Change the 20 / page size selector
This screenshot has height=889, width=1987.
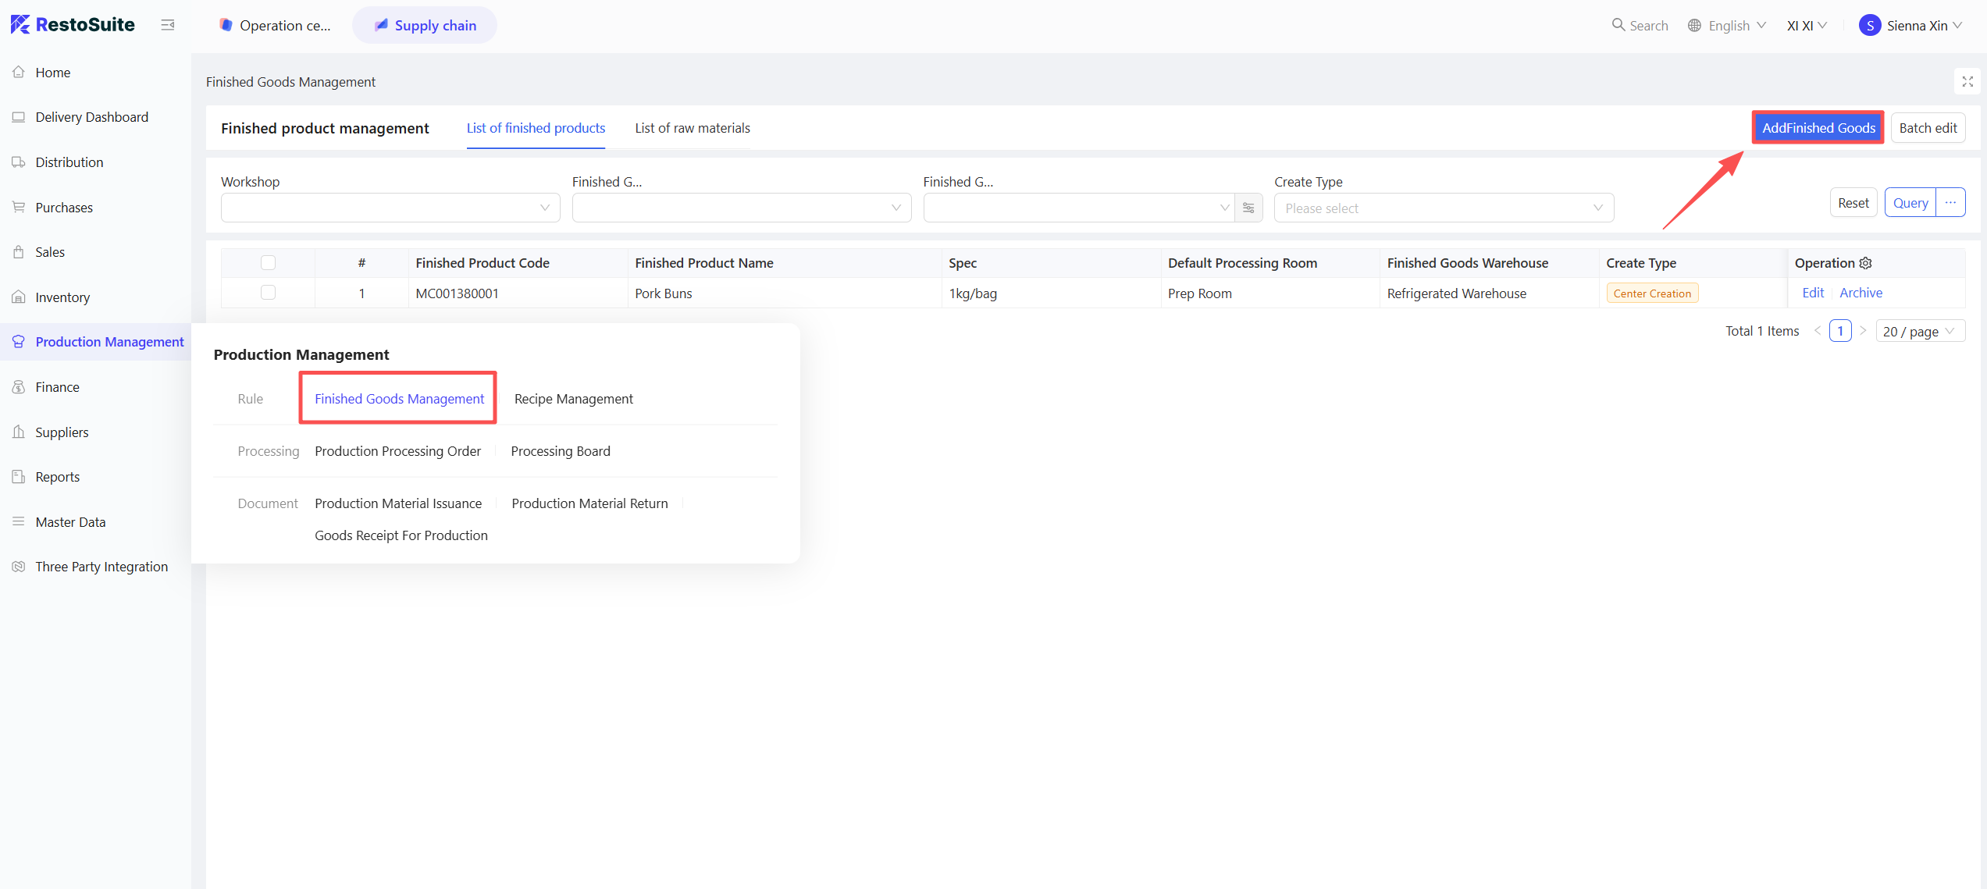pos(1919,331)
